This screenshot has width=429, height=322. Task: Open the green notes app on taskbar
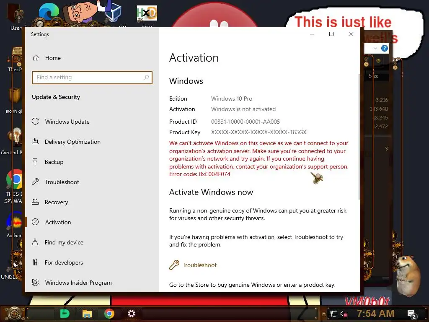tap(65, 314)
